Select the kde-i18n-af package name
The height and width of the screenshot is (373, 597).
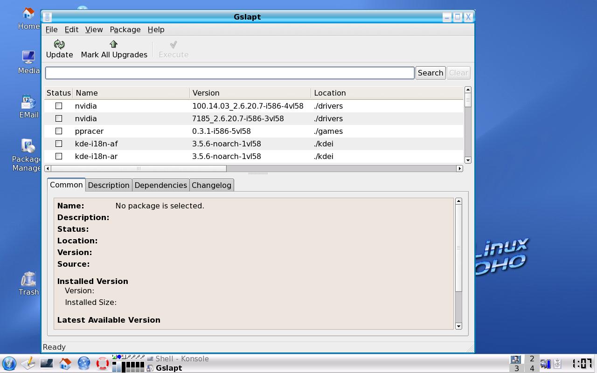(x=96, y=144)
